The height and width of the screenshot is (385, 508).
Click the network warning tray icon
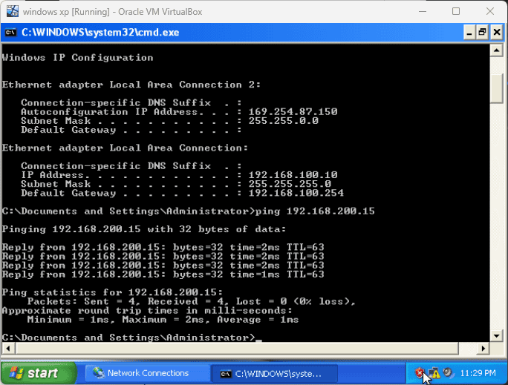coord(434,373)
